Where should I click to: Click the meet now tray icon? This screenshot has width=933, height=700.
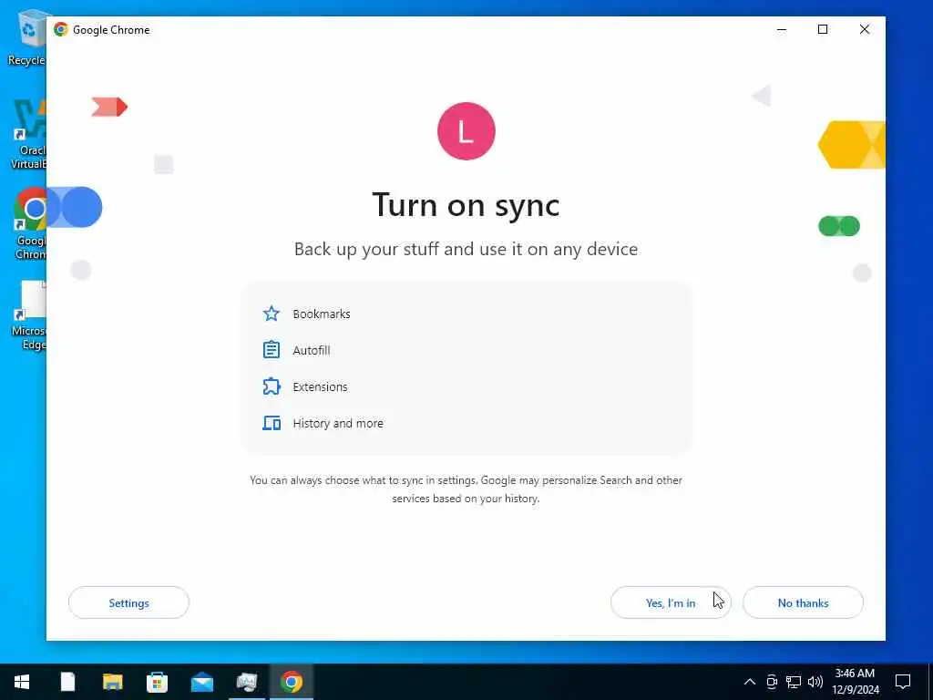(772, 682)
